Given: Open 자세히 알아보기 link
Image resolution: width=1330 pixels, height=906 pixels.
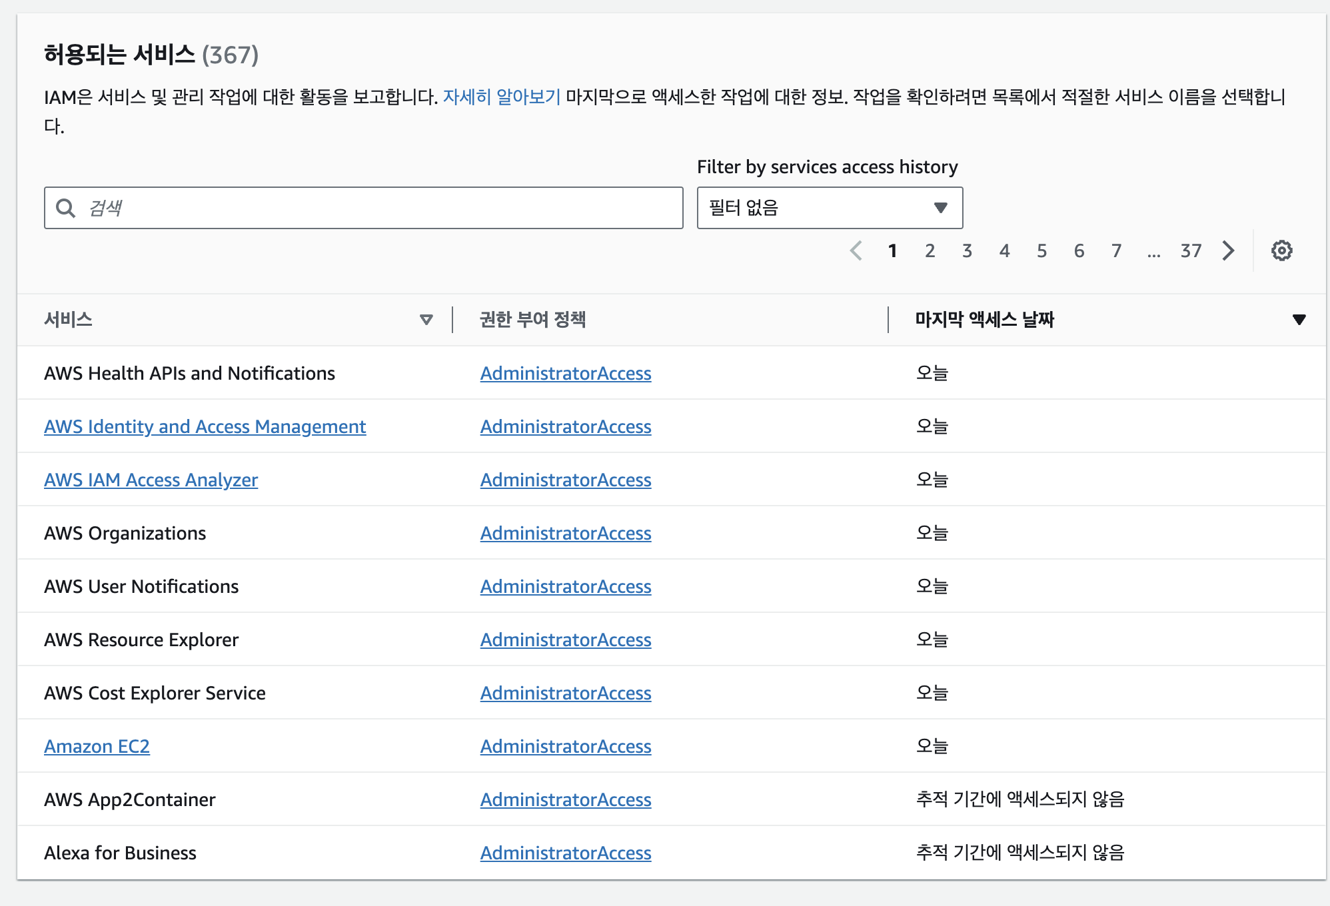Looking at the screenshot, I should [502, 97].
